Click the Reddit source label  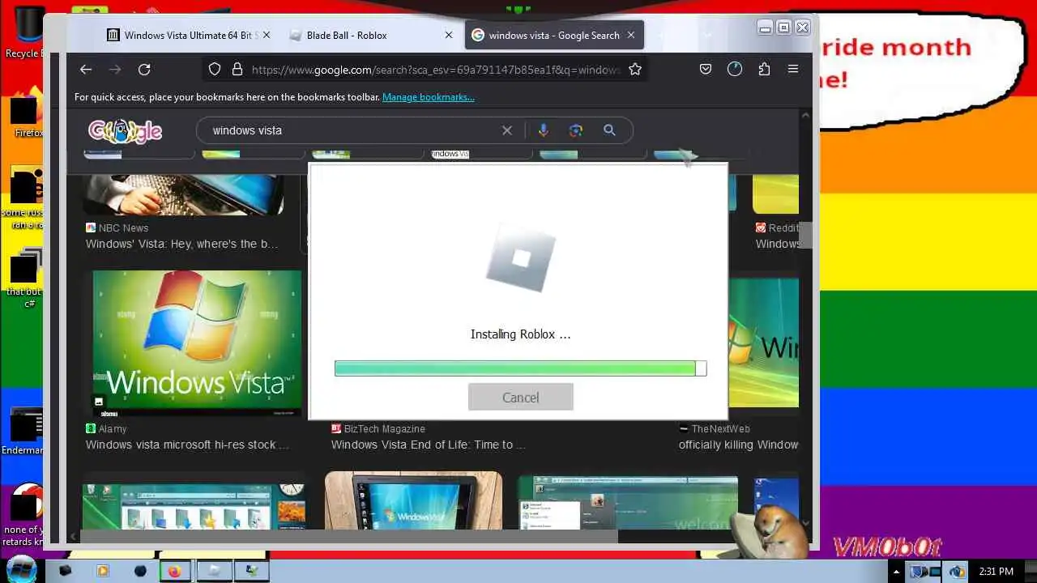coord(777,228)
